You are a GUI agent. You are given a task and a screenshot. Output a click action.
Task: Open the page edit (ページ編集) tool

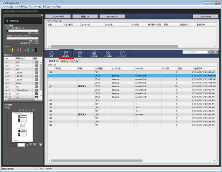pos(108,53)
